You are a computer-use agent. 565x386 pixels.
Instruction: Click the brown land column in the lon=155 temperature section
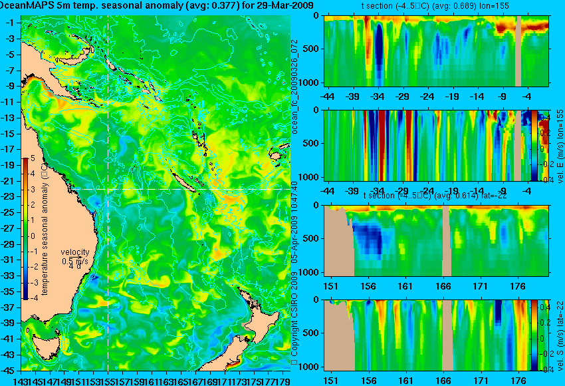[518, 51]
